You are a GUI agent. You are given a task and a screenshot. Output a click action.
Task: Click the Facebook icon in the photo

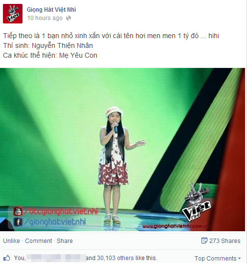(18, 222)
